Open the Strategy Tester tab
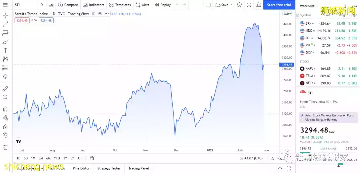Viewport: 360px width, 173px height. coord(109,168)
